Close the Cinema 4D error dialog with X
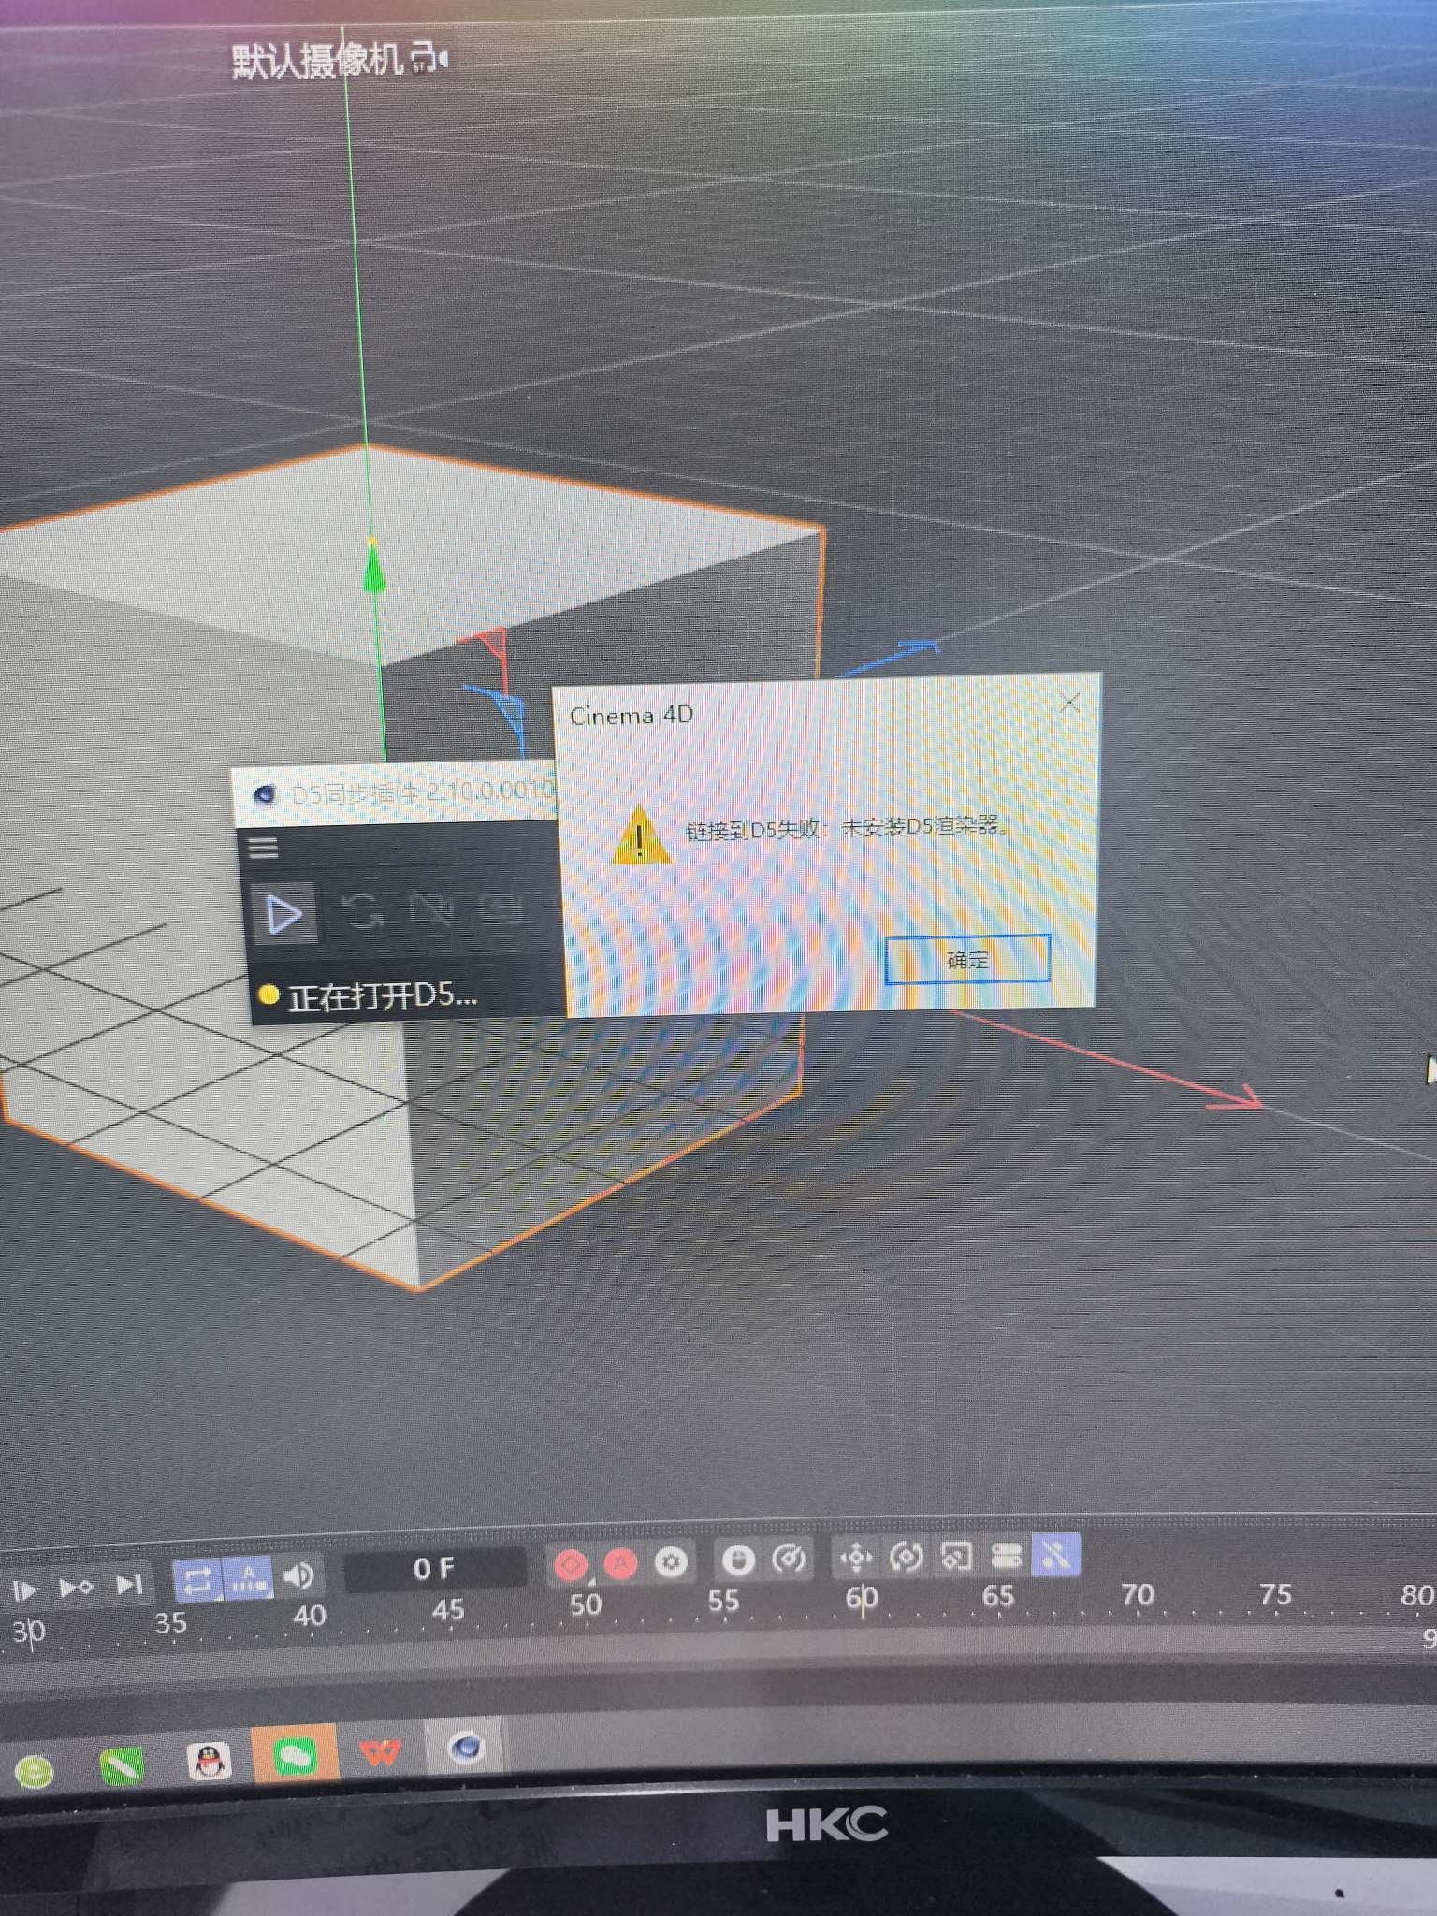The height and width of the screenshot is (1916, 1437). 1070,704
